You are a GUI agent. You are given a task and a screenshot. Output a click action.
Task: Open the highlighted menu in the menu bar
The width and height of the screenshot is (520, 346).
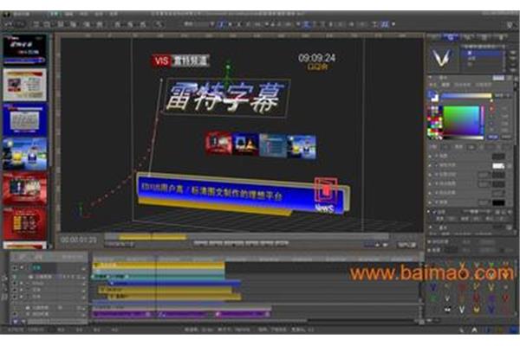55,14
